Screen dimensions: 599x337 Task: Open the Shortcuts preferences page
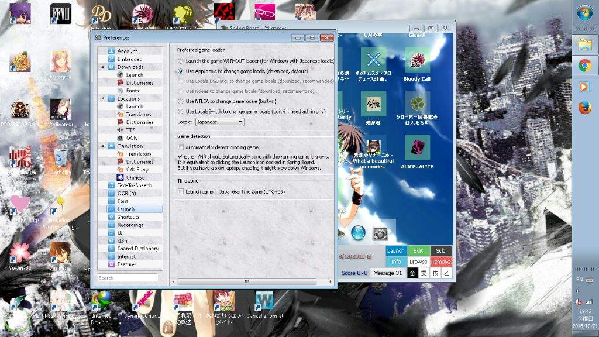coord(128,217)
